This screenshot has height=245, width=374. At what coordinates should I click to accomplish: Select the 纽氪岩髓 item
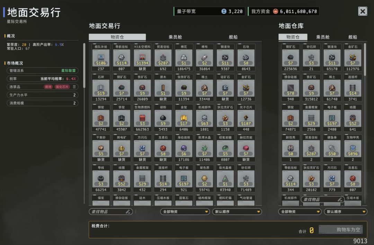click(x=225, y=148)
